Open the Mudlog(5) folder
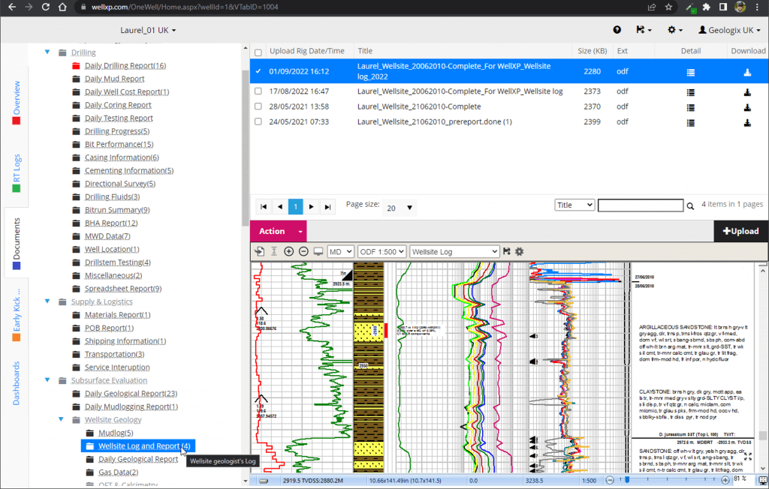This screenshot has width=769, height=489. (x=115, y=433)
